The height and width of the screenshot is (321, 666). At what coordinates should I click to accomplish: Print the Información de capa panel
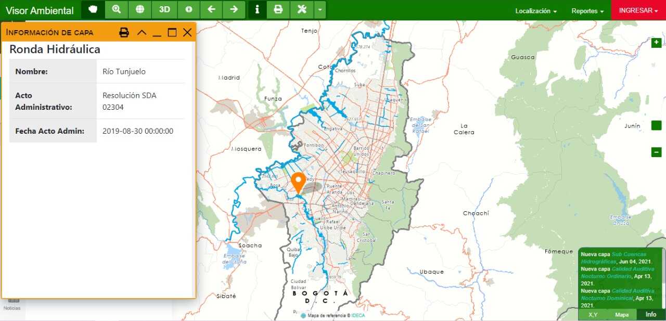coord(124,33)
